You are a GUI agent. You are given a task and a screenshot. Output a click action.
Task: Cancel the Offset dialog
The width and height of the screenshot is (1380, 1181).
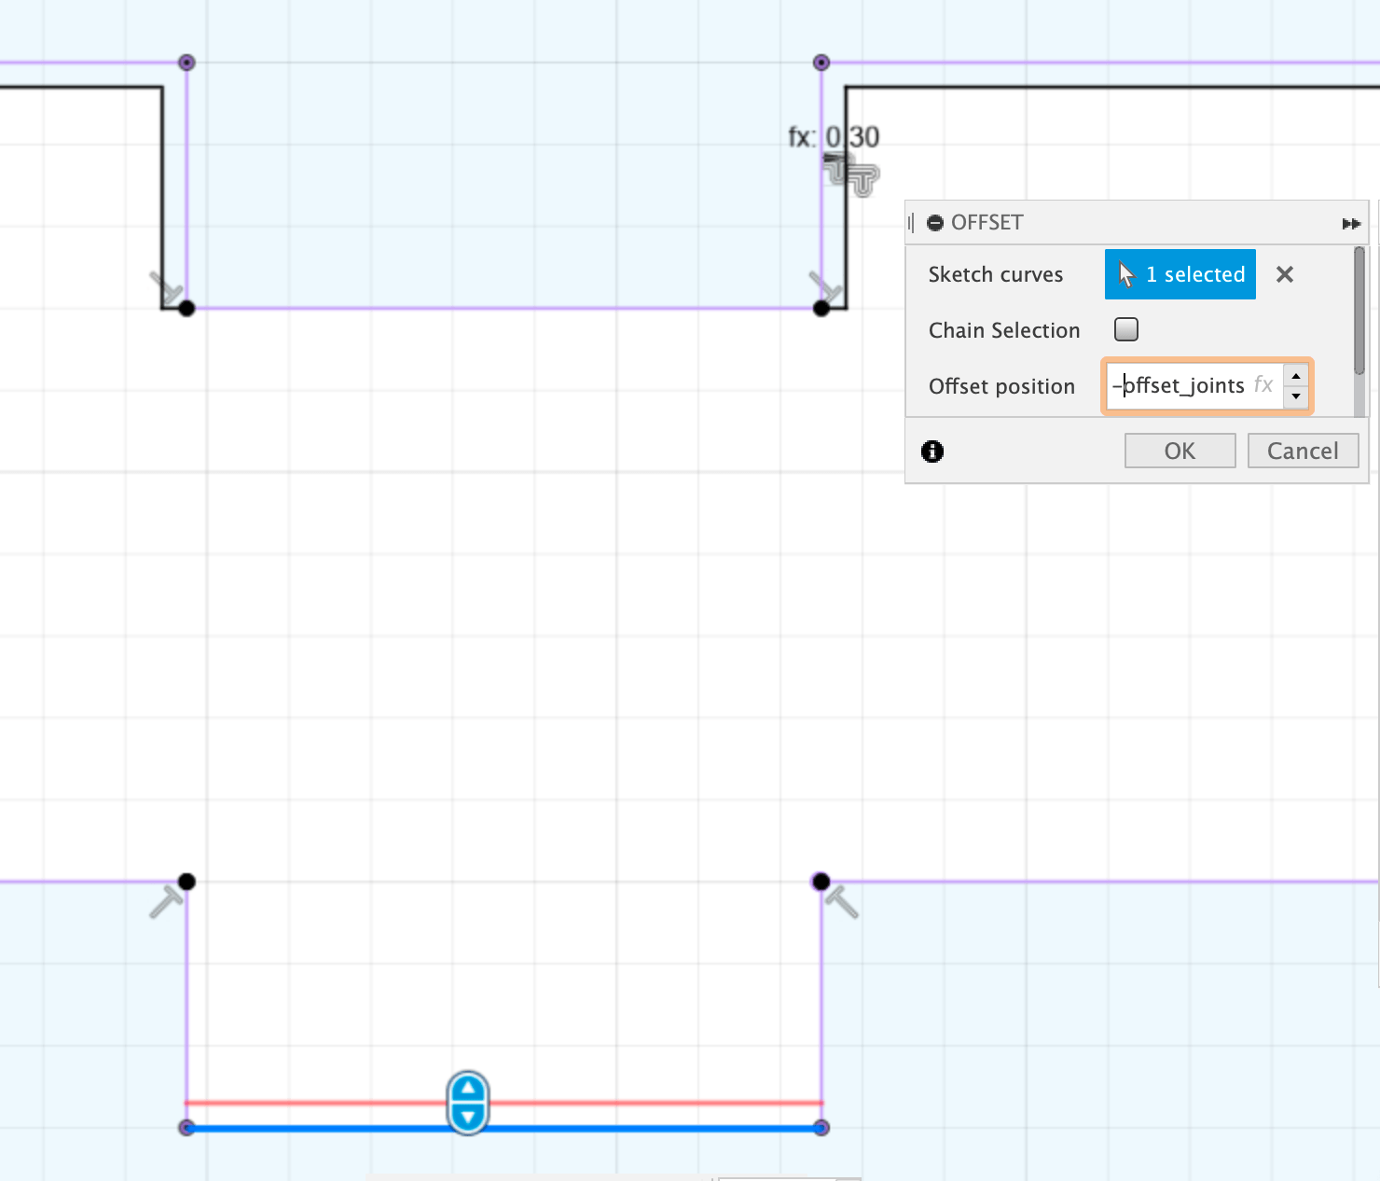coord(1303,451)
